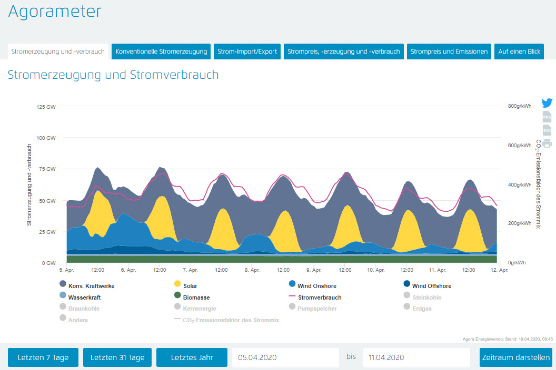
Task: Select the Strompreis und Emissionen tab
Action: pos(449,52)
